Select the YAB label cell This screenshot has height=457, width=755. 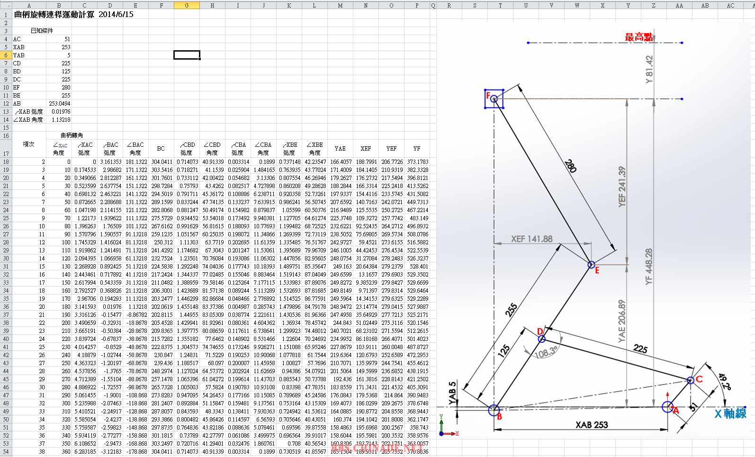pyautogui.click(x=29, y=55)
